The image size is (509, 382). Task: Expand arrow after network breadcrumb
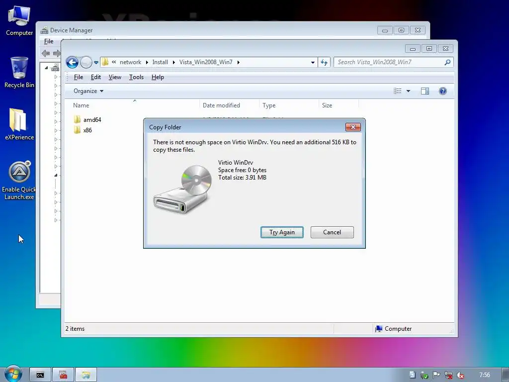[147, 62]
